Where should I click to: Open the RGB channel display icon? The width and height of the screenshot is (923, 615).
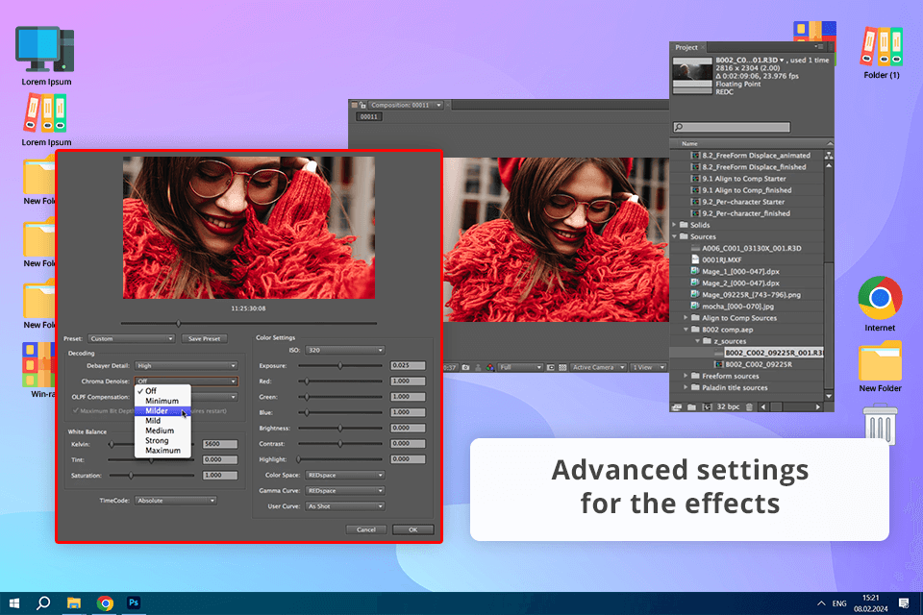(489, 367)
